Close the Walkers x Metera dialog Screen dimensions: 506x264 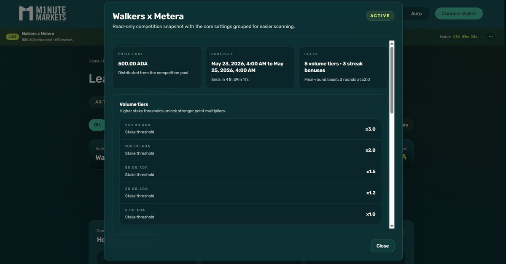pyautogui.click(x=382, y=246)
